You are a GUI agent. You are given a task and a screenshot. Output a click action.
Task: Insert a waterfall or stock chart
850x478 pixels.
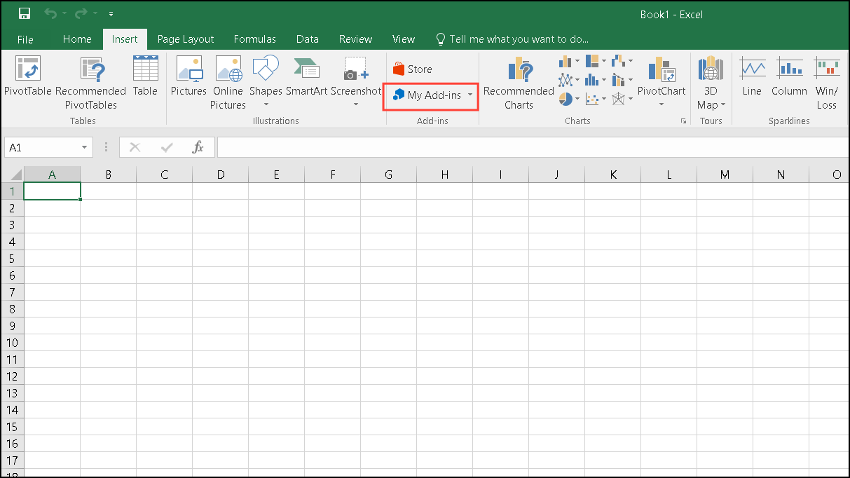618,62
